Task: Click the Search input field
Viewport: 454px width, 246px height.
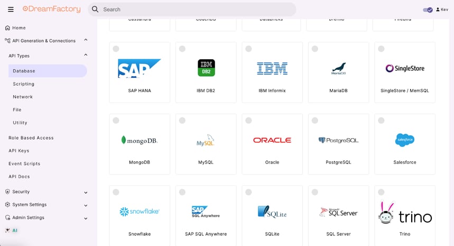Action: (x=196, y=10)
